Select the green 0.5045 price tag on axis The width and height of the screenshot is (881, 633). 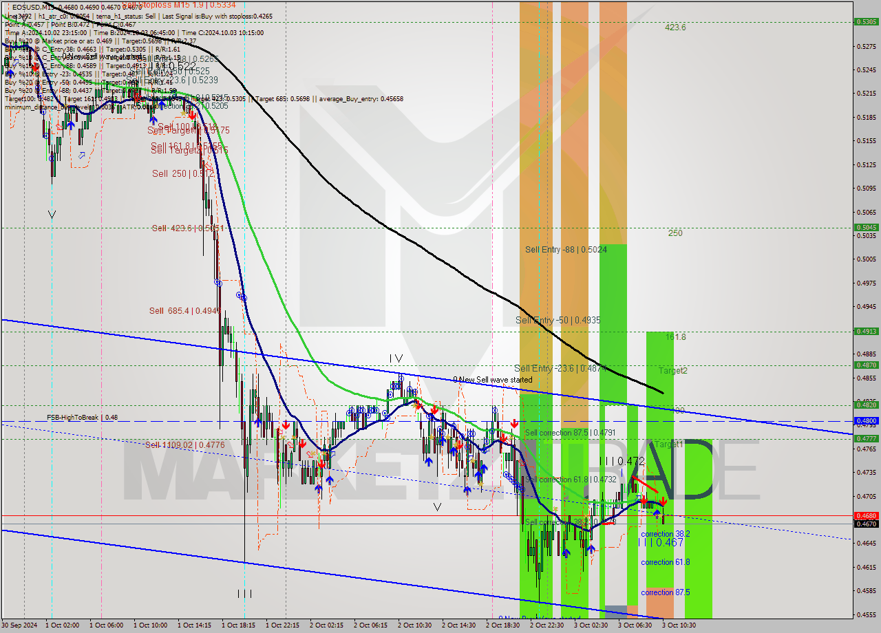[x=865, y=227]
